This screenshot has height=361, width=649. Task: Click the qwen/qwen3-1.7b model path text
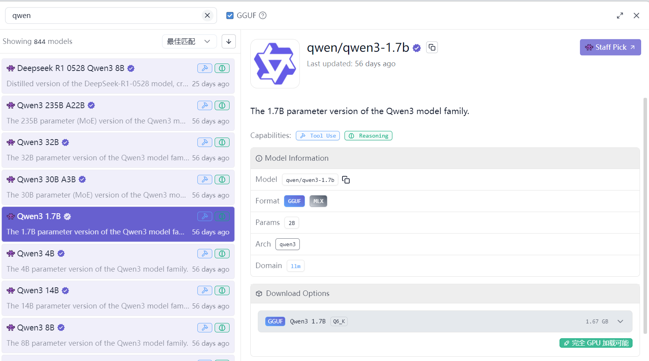(310, 180)
